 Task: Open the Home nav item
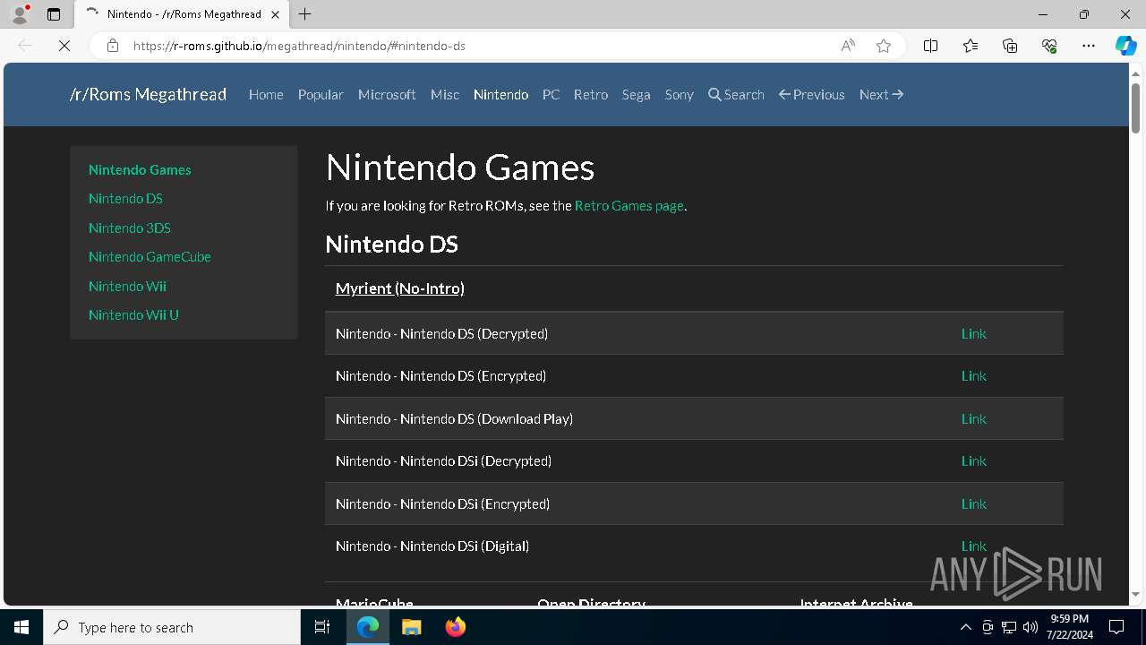point(266,94)
